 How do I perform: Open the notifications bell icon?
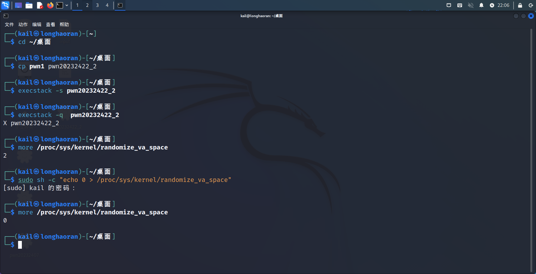(481, 5)
